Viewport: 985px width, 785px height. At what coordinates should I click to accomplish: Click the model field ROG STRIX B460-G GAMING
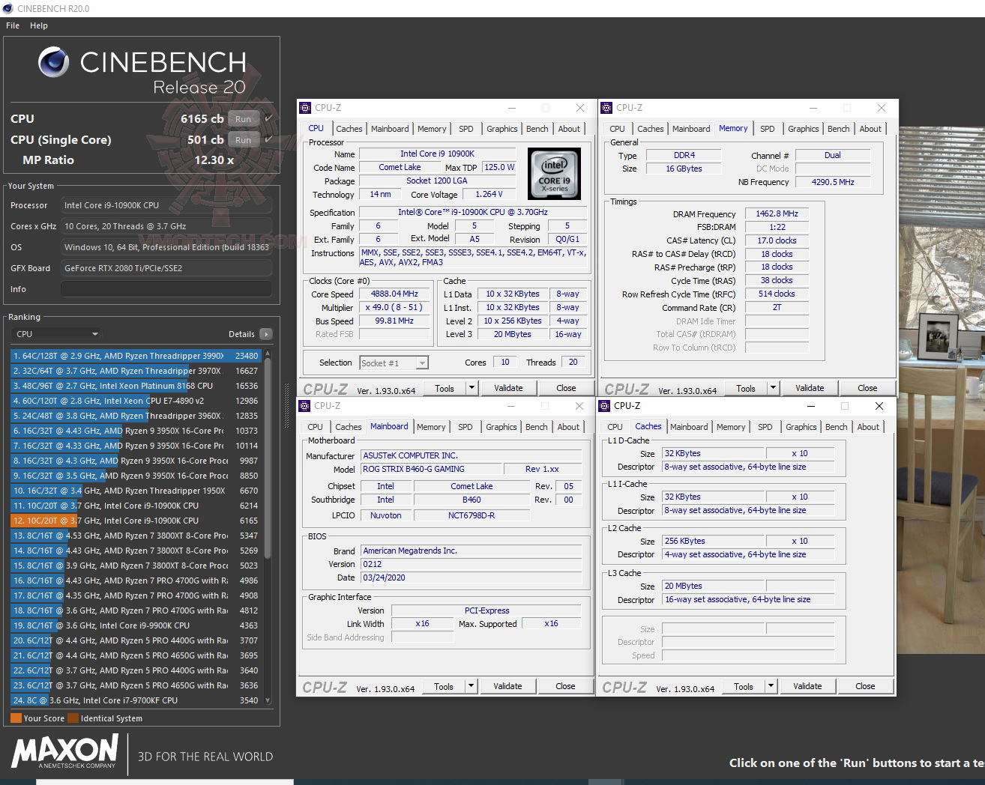tap(430, 469)
